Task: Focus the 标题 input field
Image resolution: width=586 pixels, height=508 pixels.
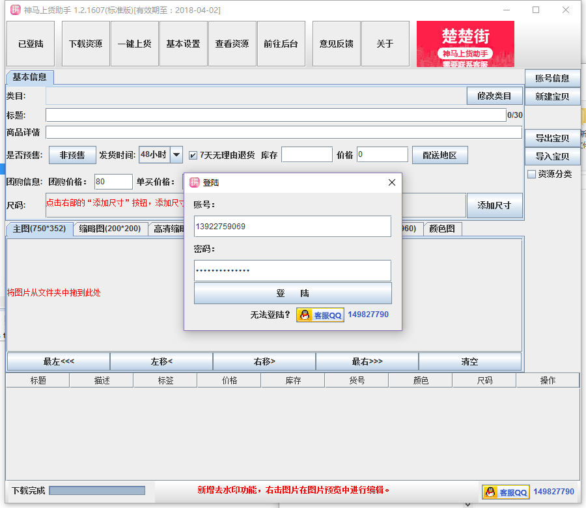Action: tap(276, 115)
